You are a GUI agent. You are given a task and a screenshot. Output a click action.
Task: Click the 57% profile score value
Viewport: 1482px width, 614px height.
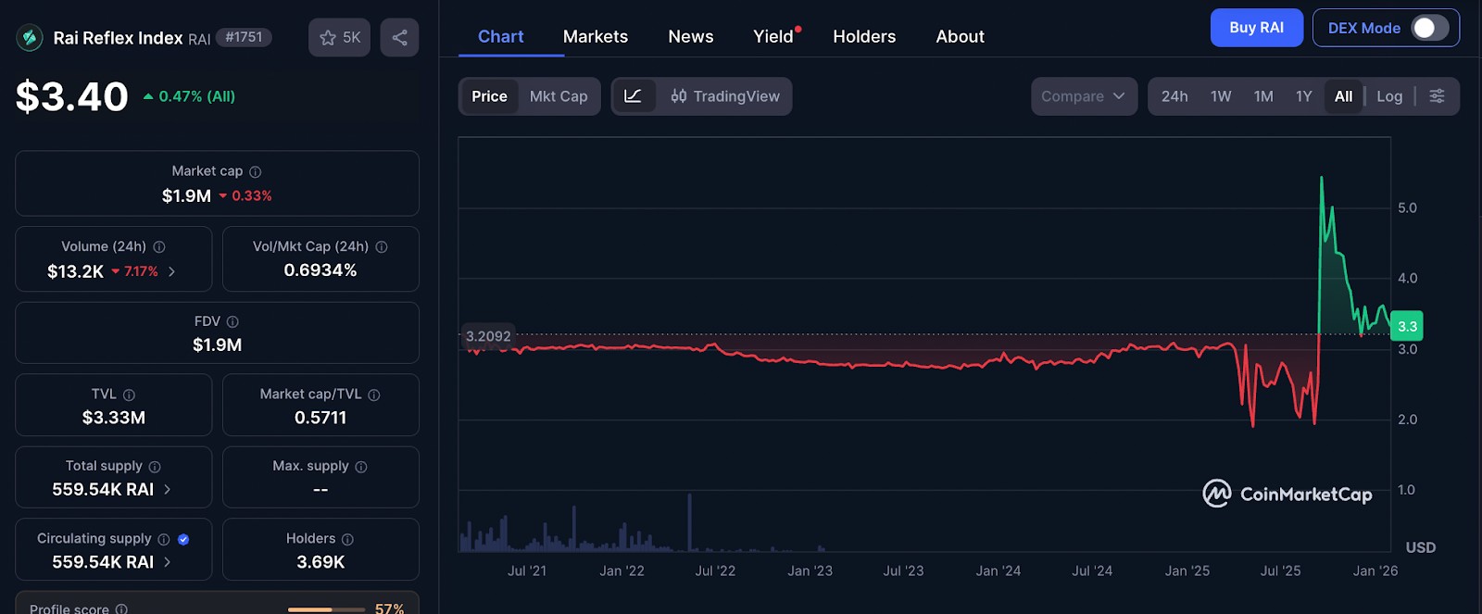389,608
